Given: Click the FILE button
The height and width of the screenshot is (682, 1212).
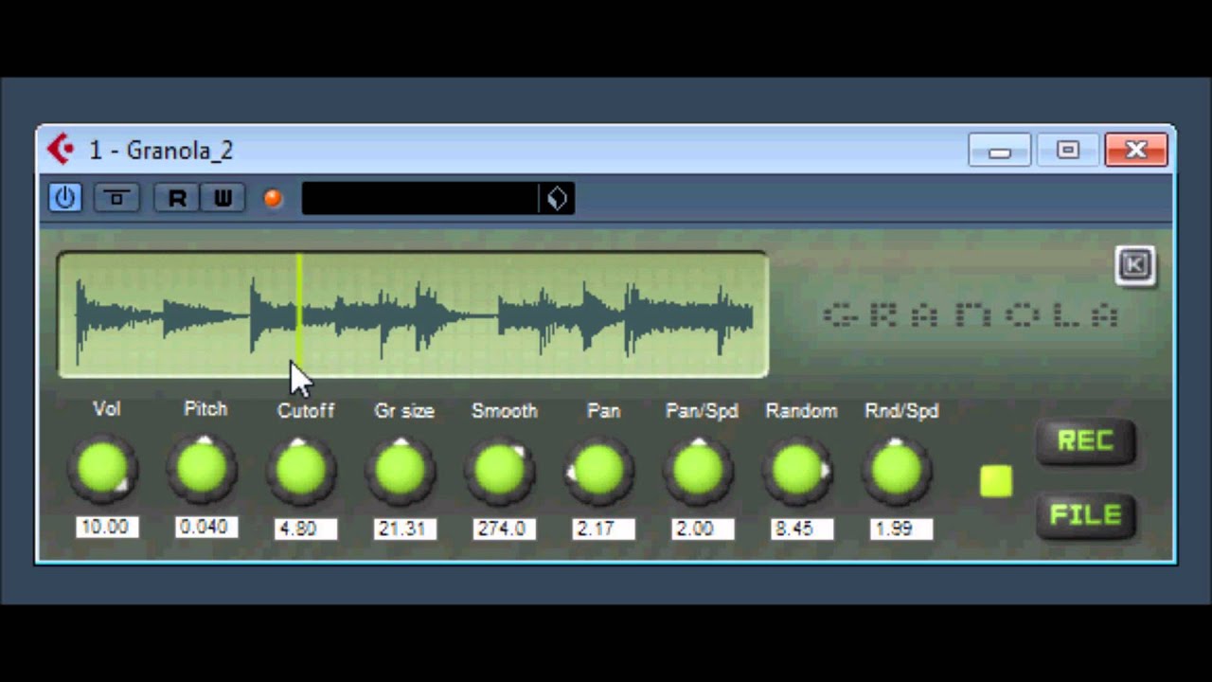Looking at the screenshot, I should [x=1085, y=515].
